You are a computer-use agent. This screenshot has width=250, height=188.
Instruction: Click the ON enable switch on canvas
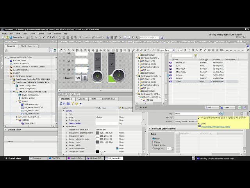point(82,78)
